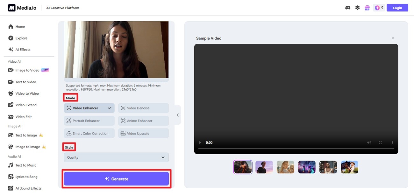Open Explore in the sidebar

pos(18,38)
